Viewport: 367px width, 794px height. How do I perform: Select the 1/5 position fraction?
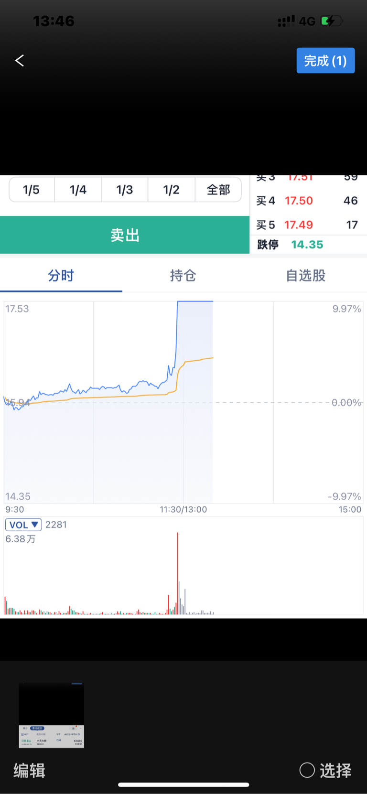pos(32,190)
